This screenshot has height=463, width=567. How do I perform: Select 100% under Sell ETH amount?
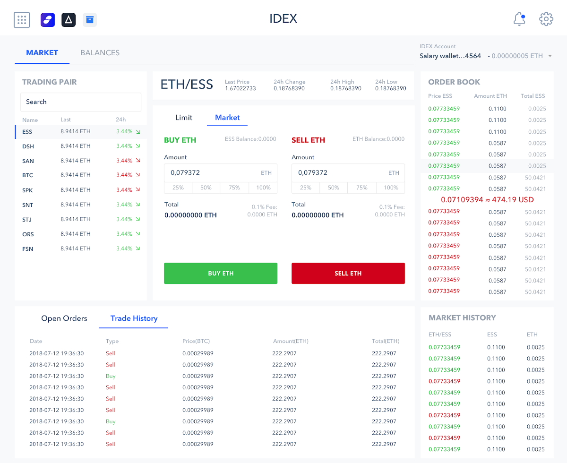tap(391, 188)
